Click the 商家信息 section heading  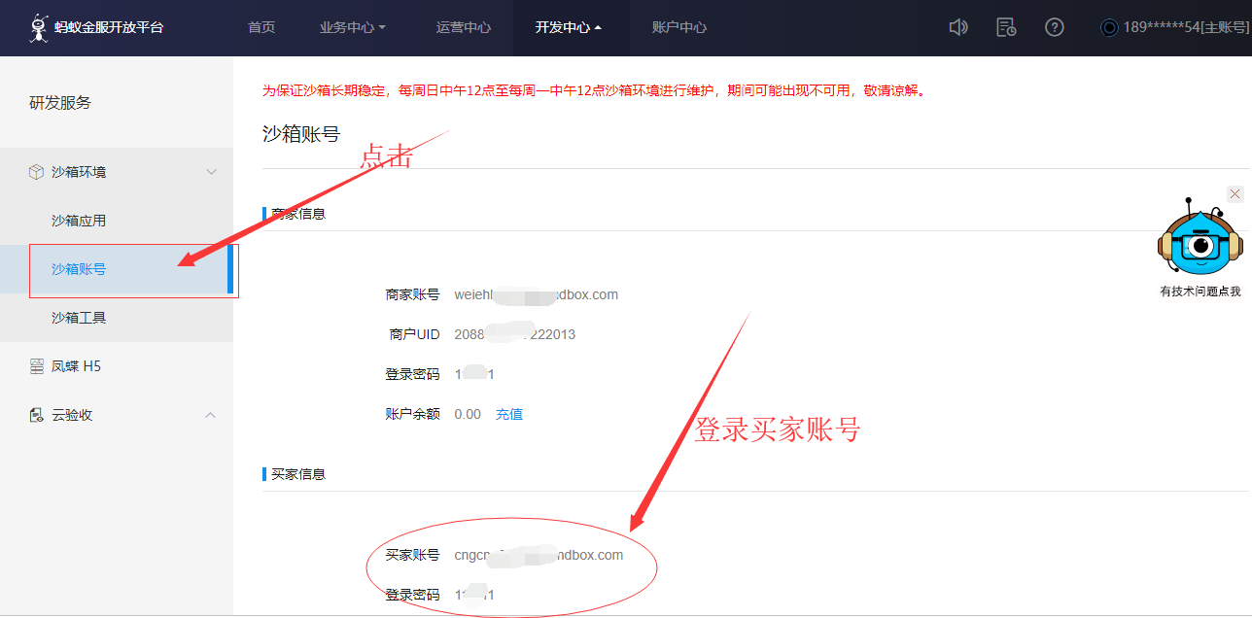[298, 214]
